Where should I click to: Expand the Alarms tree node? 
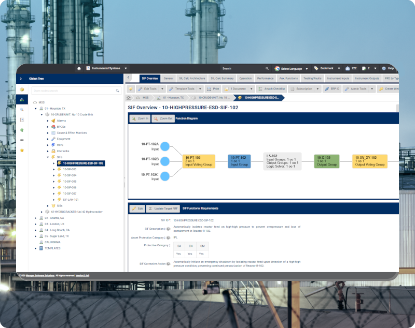tap(48, 121)
